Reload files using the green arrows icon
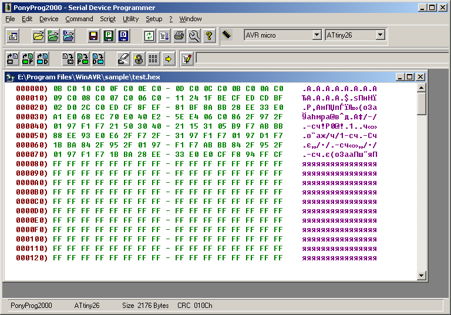Image resolution: width=451 pixels, height=315 pixels. coord(149,36)
